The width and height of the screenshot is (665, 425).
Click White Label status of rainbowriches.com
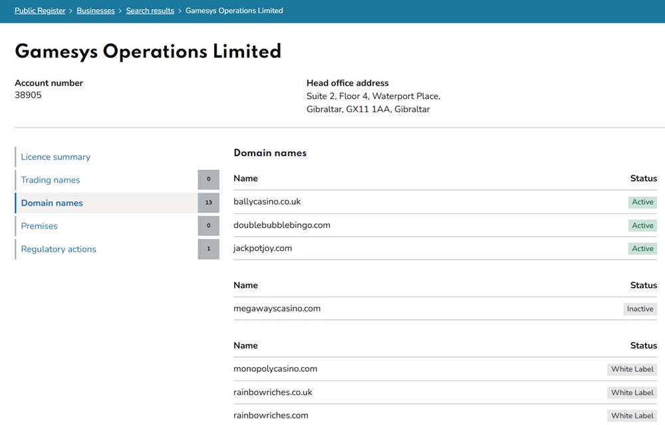pyautogui.click(x=632, y=416)
